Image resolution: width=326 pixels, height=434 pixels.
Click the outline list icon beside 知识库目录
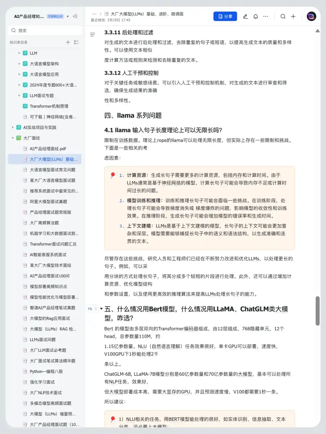pos(77,42)
